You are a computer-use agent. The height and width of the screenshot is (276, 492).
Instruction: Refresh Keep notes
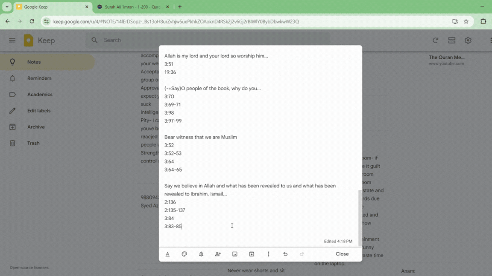point(435,40)
